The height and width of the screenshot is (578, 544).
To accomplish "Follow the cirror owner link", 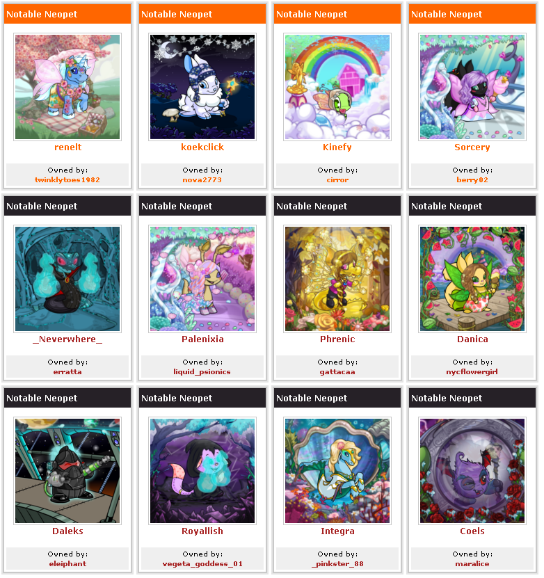I will [x=338, y=181].
